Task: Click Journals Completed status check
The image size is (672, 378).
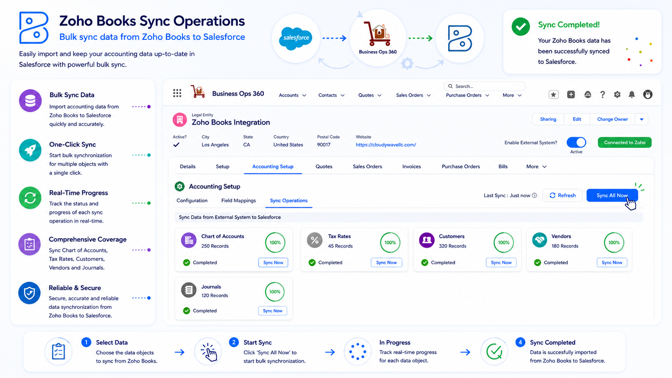Action: [x=186, y=311]
